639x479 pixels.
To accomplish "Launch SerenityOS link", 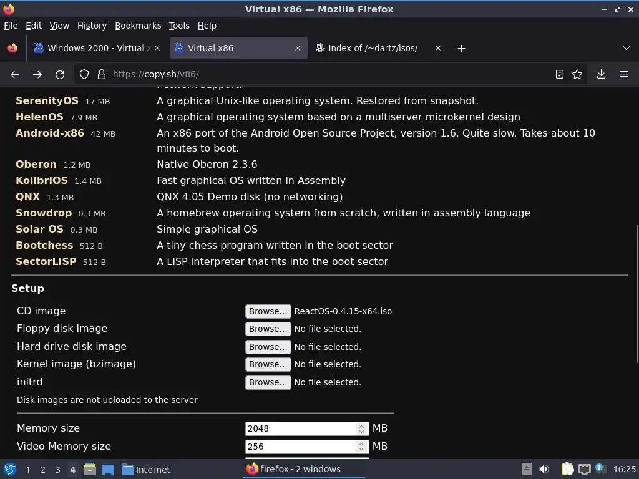I will pyautogui.click(x=47, y=100).
